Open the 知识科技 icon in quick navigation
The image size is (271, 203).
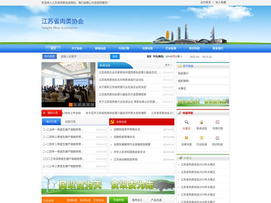[218, 138]
